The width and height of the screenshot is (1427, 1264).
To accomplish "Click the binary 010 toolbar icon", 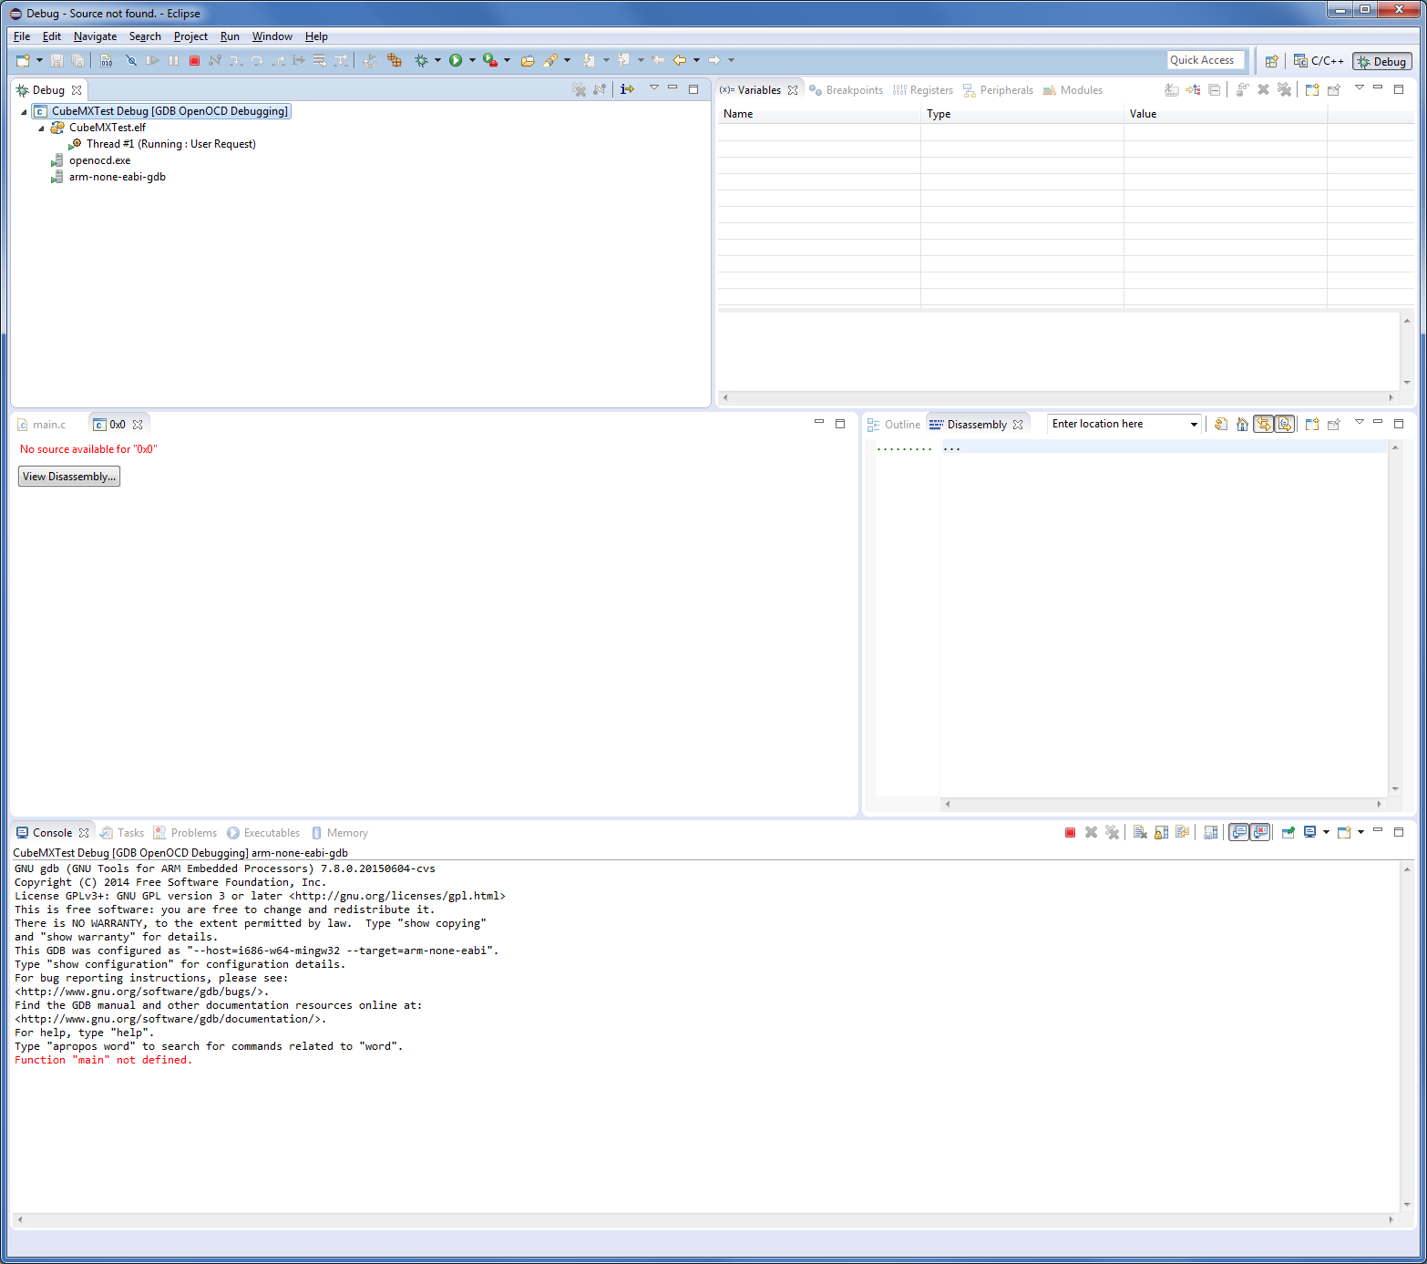I will (107, 60).
